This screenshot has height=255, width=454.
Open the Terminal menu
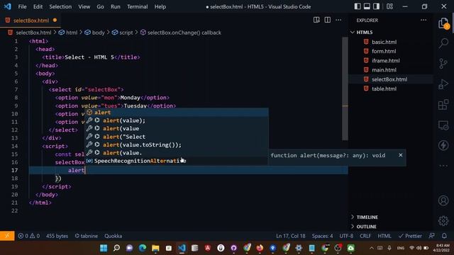click(137, 6)
